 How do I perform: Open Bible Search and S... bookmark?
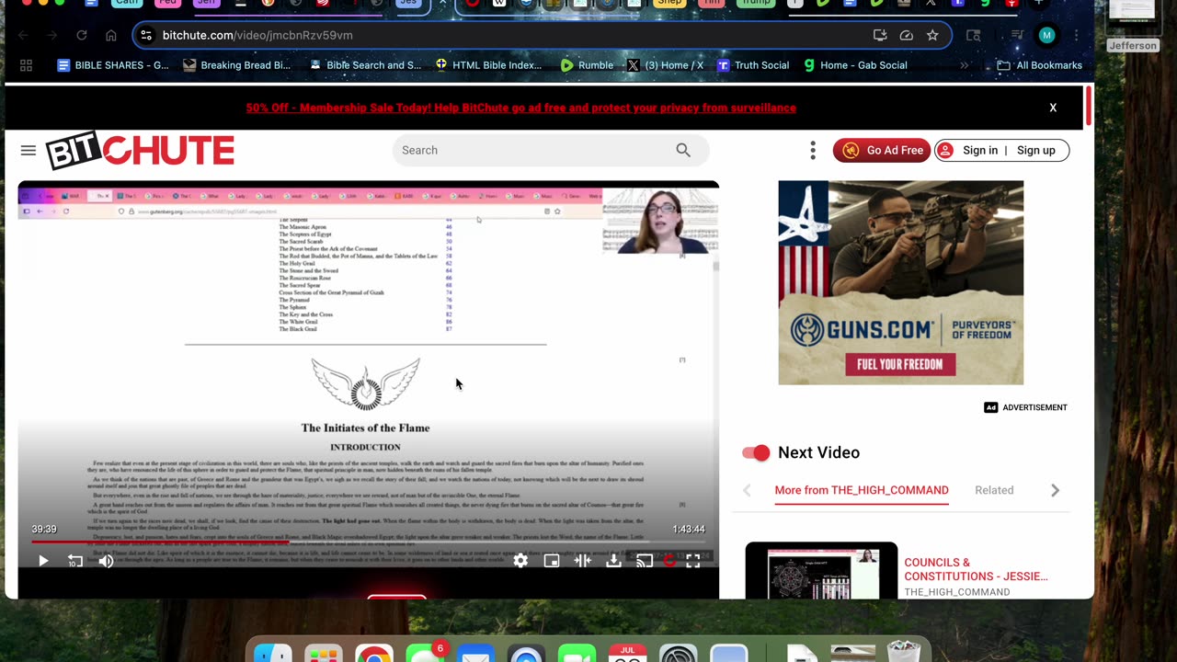coord(365,65)
